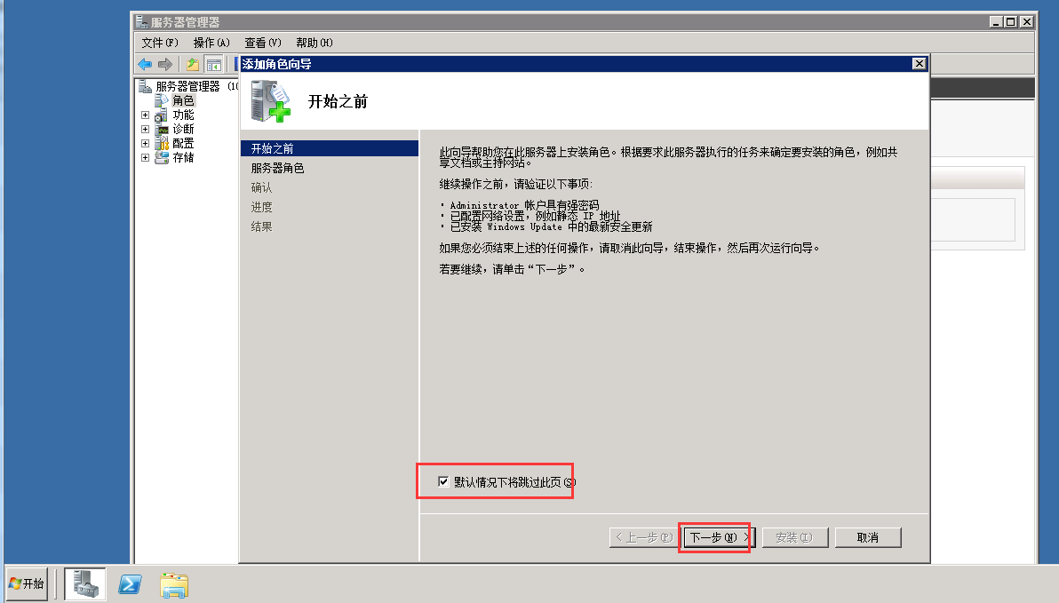Viewport: 1059px width, 603px height.
Task: Click the show/hide console tree icon
Action: [x=214, y=64]
